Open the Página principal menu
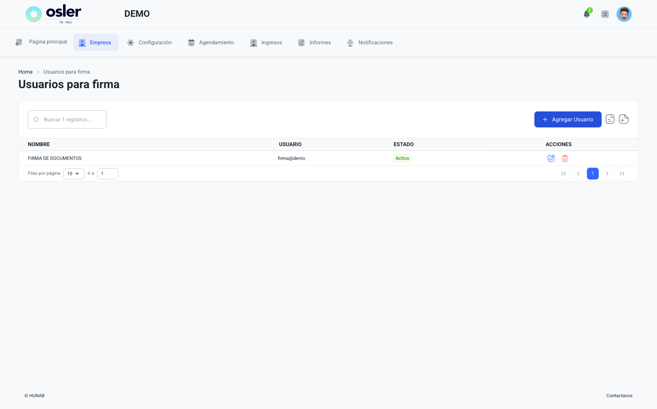Image resolution: width=657 pixels, height=409 pixels. [41, 42]
